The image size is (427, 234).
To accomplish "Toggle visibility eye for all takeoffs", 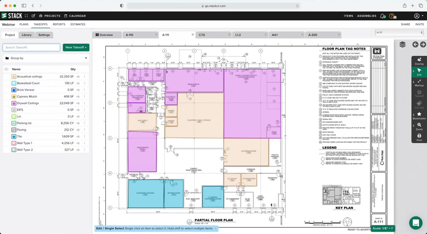I will pos(6,69).
